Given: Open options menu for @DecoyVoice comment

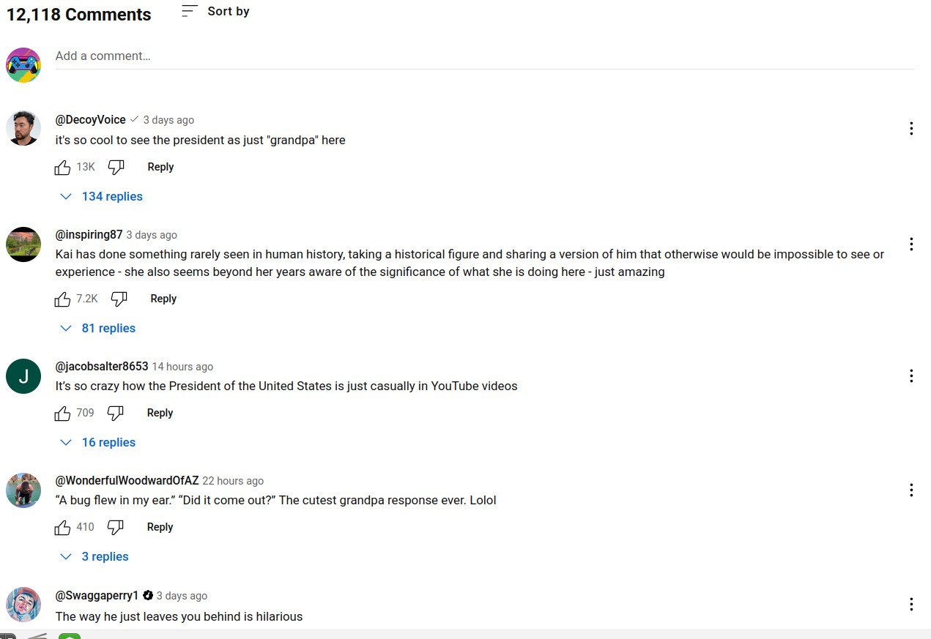Looking at the screenshot, I should pyautogui.click(x=911, y=129).
